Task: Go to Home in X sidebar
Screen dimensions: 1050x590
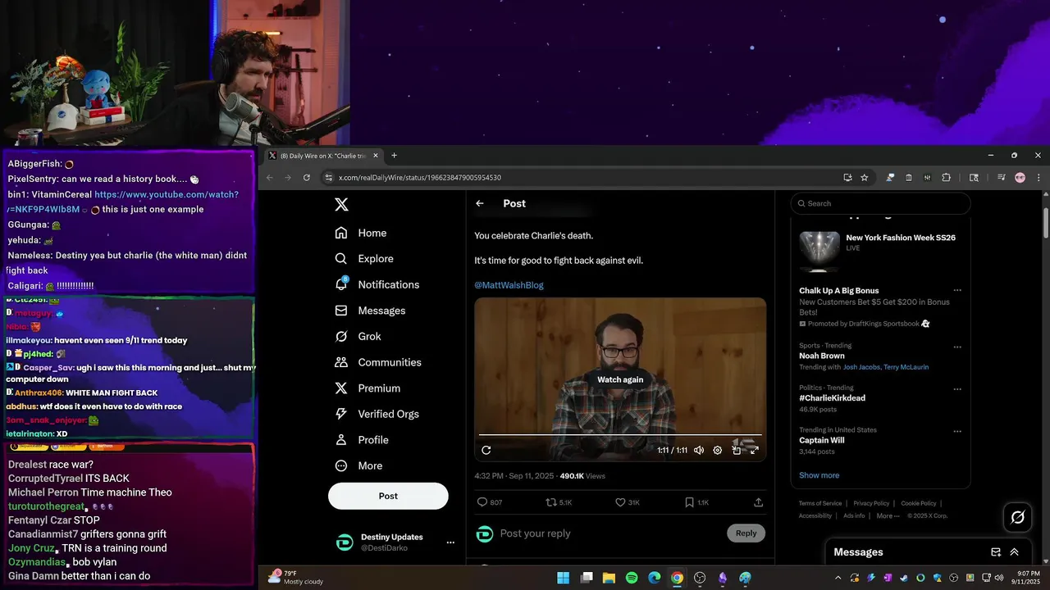Action: (361, 233)
